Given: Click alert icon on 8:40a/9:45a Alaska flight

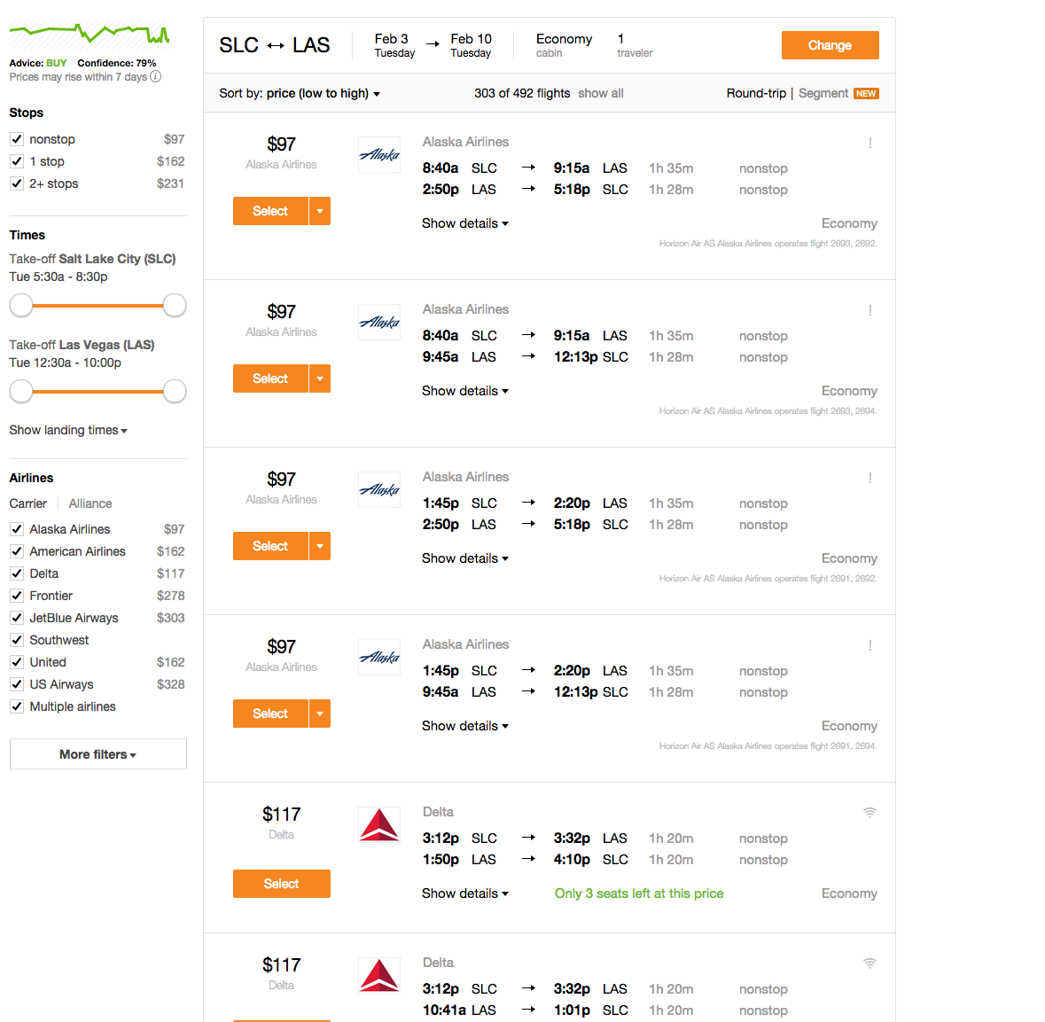Looking at the screenshot, I should coord(870,310).
